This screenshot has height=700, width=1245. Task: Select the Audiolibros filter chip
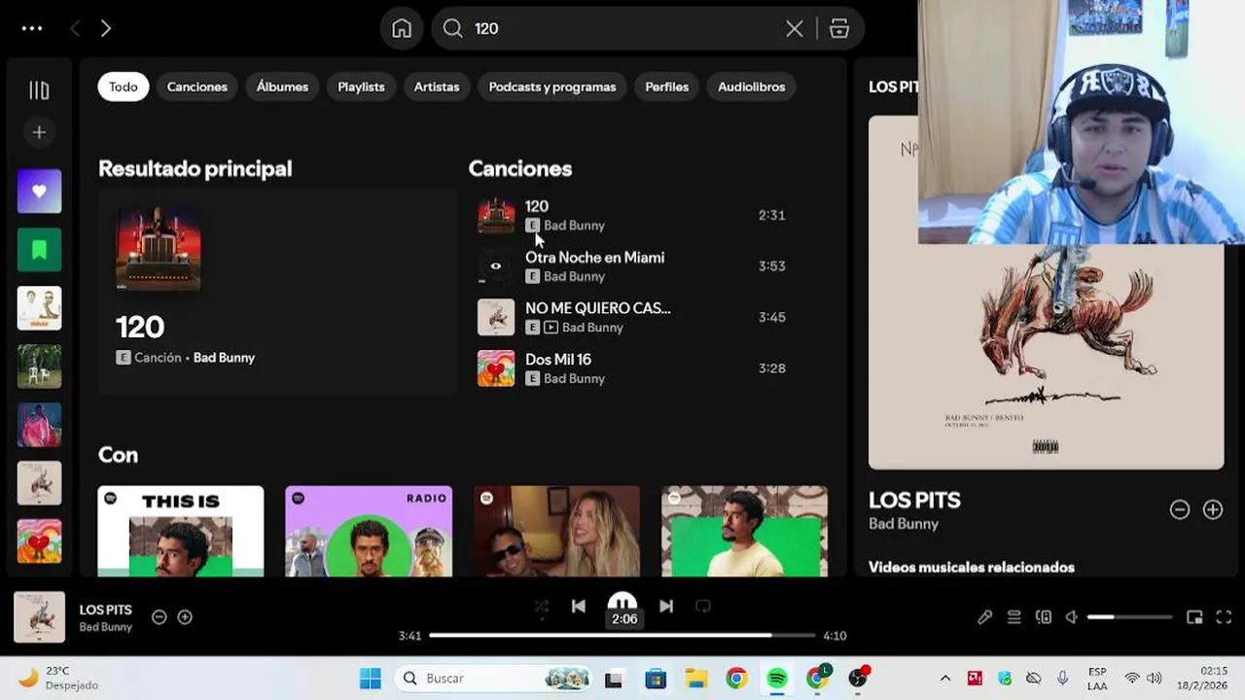(752, 87)
